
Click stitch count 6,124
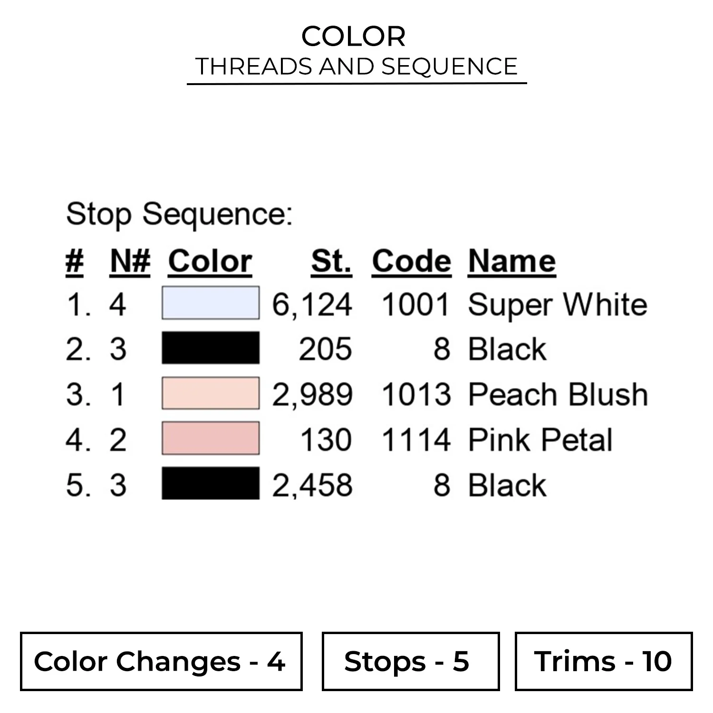click(312, 304)
